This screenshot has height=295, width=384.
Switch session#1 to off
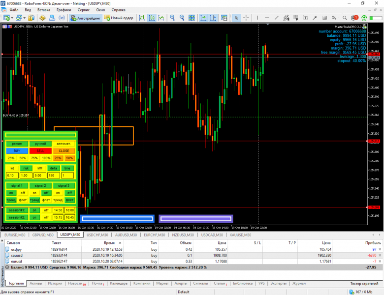click(x=46, y=210)
